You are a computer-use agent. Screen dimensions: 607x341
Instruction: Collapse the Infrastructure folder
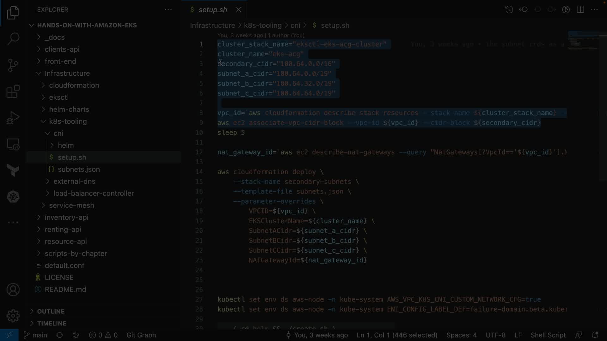pos(67,73)
